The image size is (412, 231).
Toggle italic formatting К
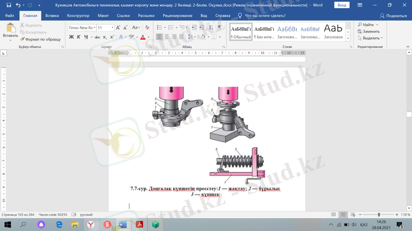coord(79,37)
